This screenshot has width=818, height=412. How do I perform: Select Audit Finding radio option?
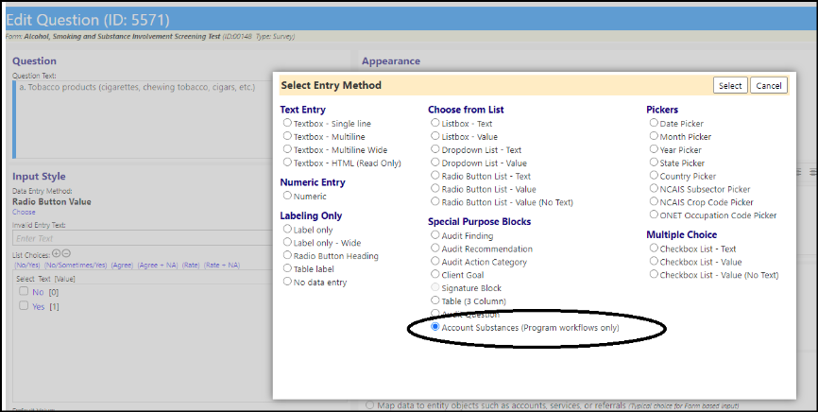(x=435, y=235)
